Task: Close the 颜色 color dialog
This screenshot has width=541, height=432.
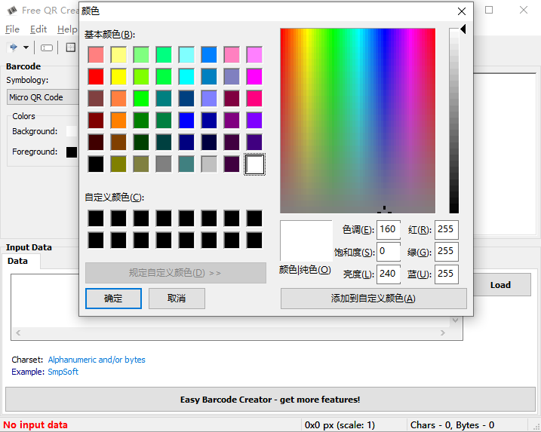Action: coord(462,11)
